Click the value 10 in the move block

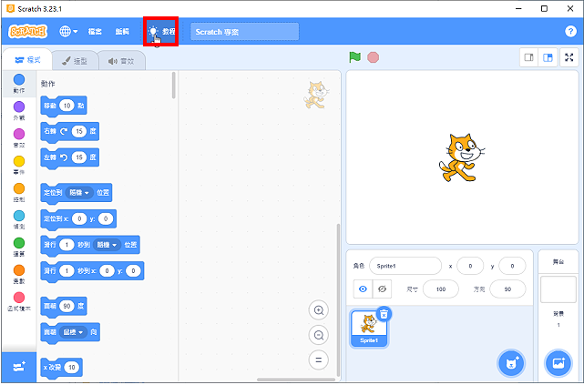point(67,106)
